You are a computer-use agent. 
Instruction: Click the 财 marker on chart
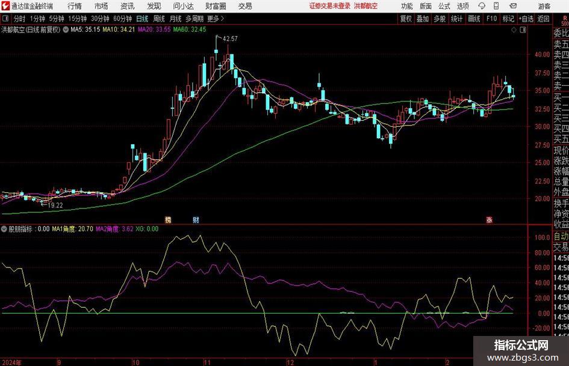(196, 219)
